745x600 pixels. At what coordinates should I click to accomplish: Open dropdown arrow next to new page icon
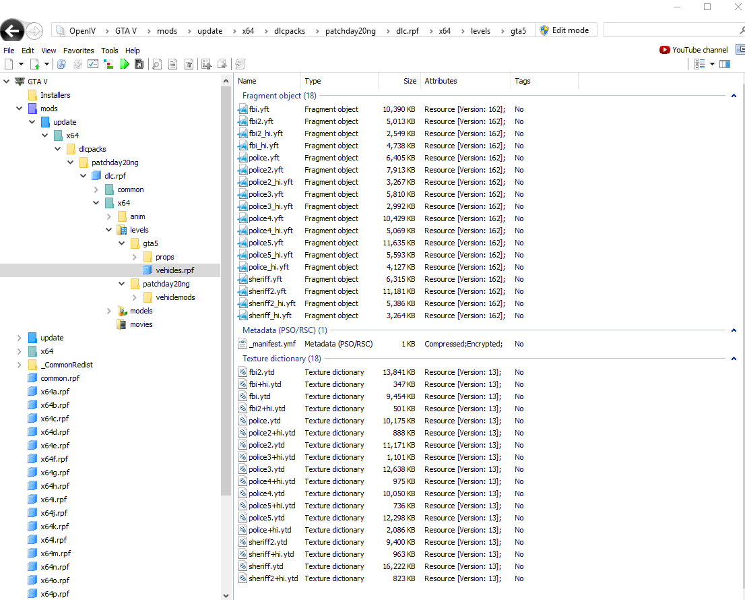coord(21,64)
